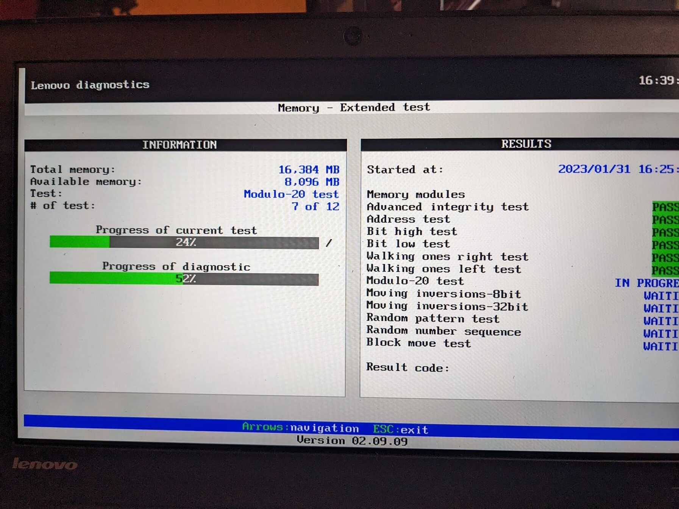
Task: Click the 'Lenovo diagnostics' title text
Action: pos(90,85)
